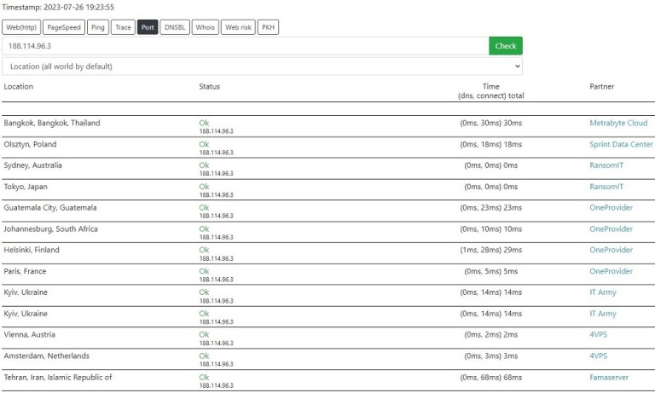Image resolution: width=655 pixels, height=393 pixels.
Task: Click the (0ms, 68ms) 68ms time value
Action: click(x=491, y=377)
